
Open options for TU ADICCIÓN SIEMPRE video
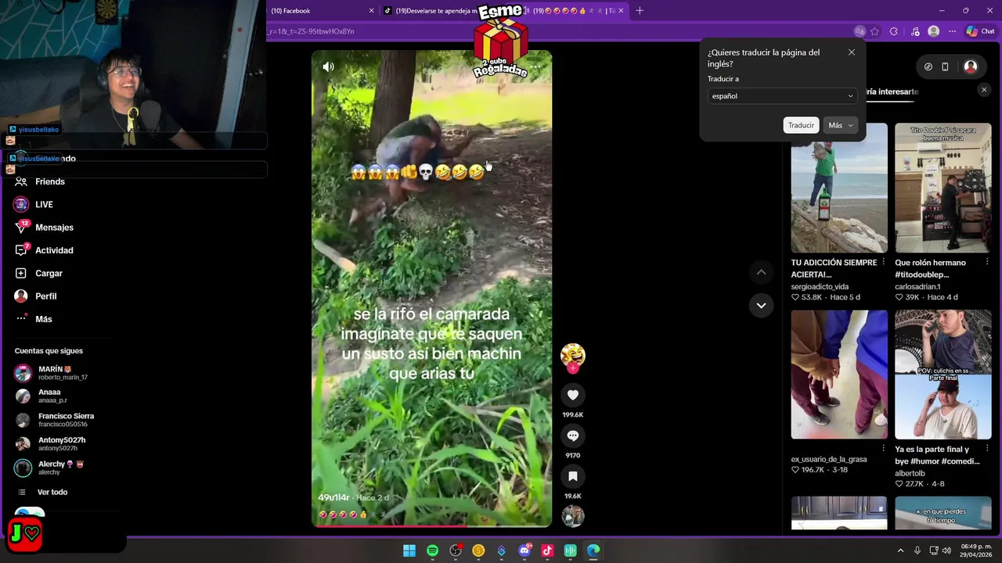[x=883, y=262]
